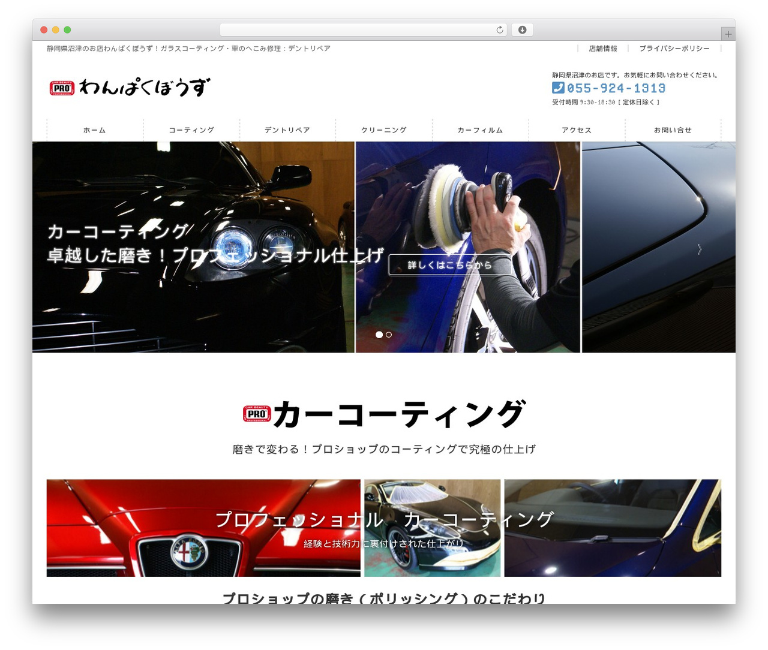
Task: Click the カーコーティング section heading
Action: [399, 414]
